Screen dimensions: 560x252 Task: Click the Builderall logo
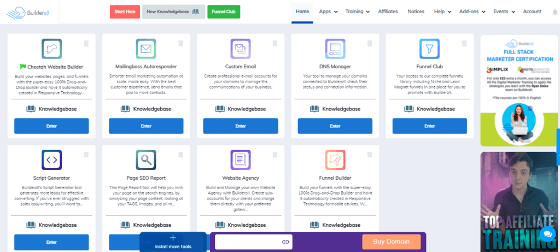[x=27, y=12]
